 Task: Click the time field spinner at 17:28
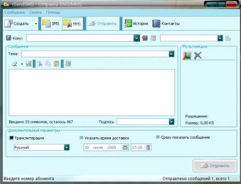(x=148, y=147)
